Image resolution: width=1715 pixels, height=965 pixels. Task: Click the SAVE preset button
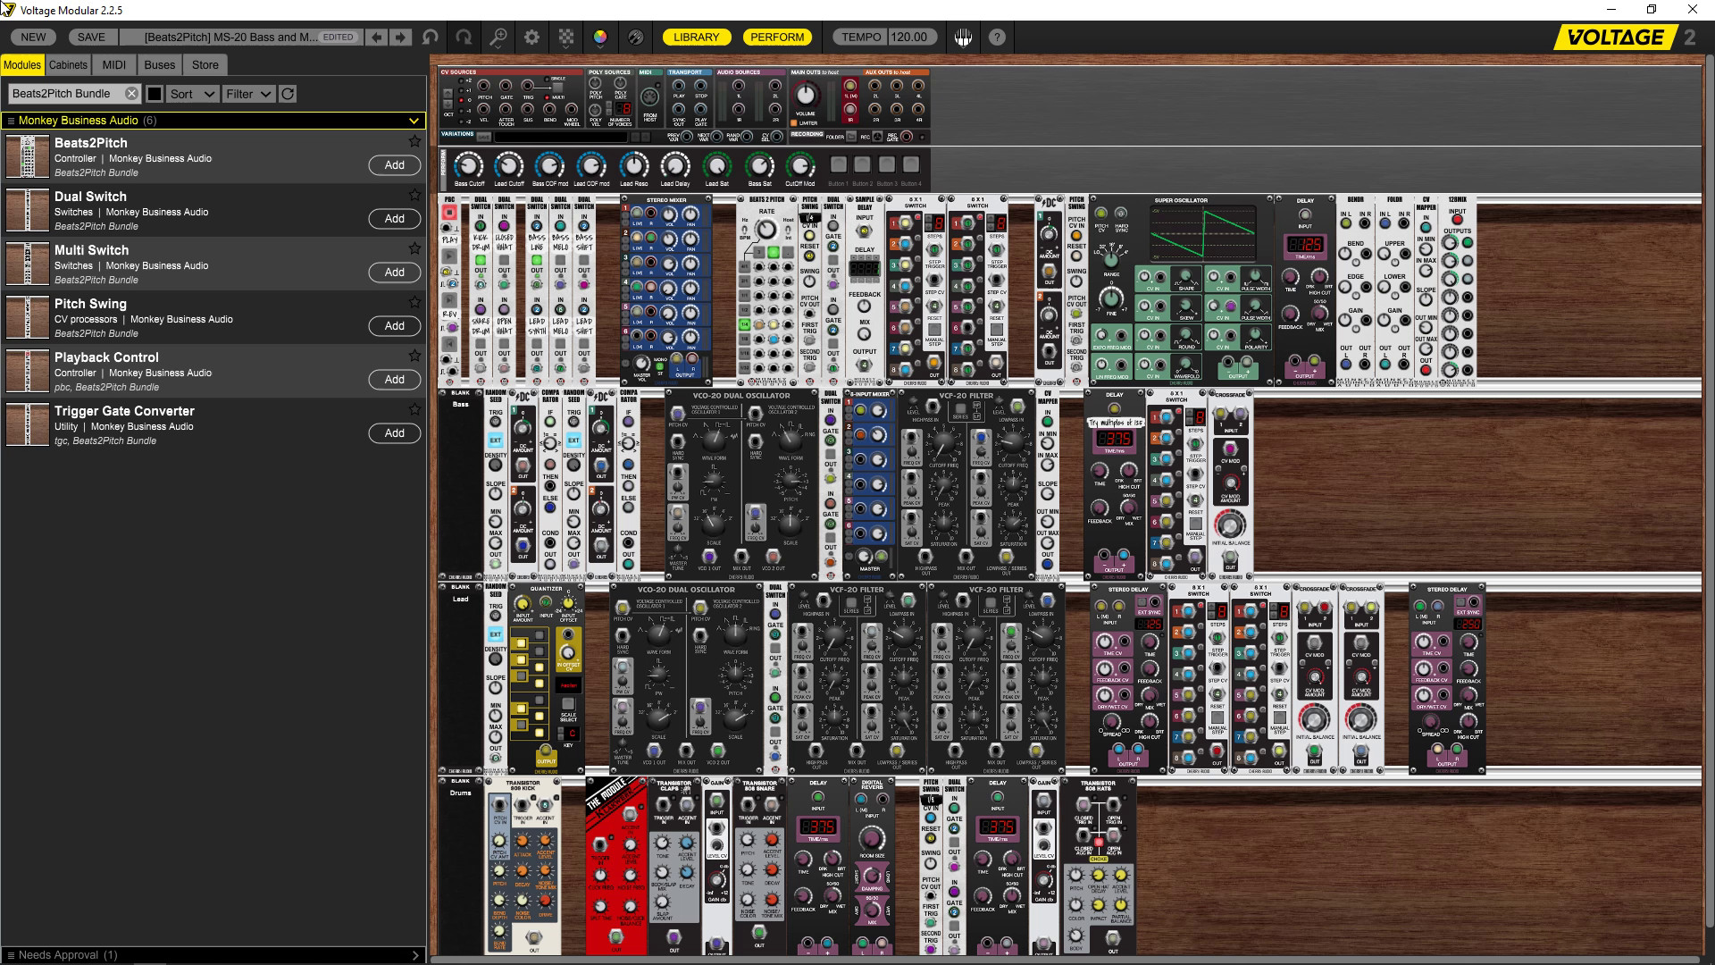click(91, 37)
